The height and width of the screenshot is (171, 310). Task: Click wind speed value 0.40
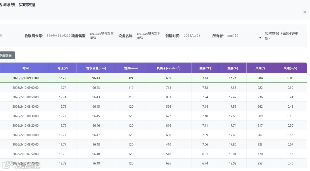(x=290, y=163)
